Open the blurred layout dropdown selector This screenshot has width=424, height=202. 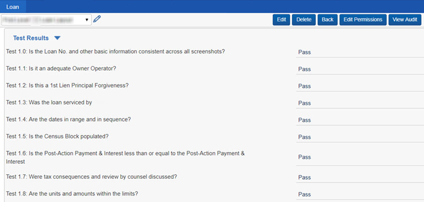click(46, 20)
